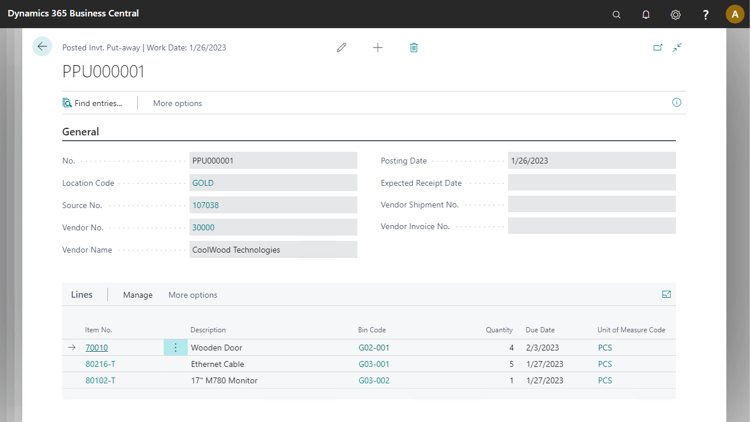Image resolution: width=751 pixels, height=422 pixels.
Task: Click due date in Ethernet Cable row
Action: point(545,364)
